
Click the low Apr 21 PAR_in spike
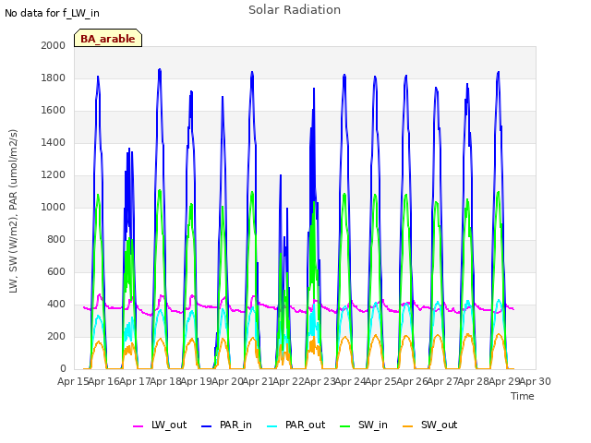point(281,175)
